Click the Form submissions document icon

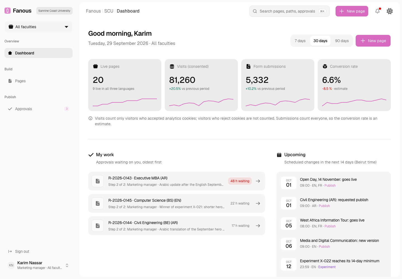[x=248, y=66]
